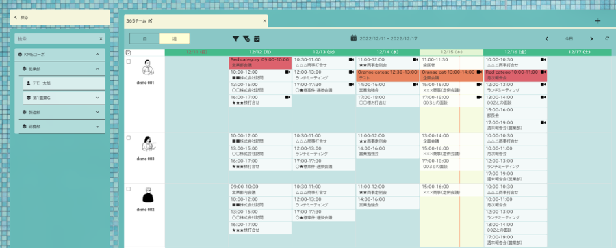Expand the 第1営業G group
This screenshot has width=616, height=248.
coord(97,98)
